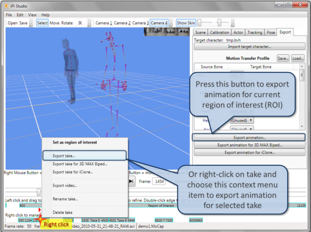Image resolution: width=311 pixels, height=232 pixels.
Task: Select Take 5 on the takes timeline
Action: (x=95, y=220)
